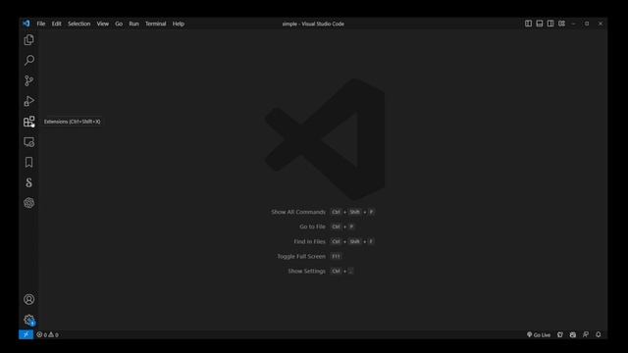
Task: Open the Go menu
Action: [x=119, y=24]
